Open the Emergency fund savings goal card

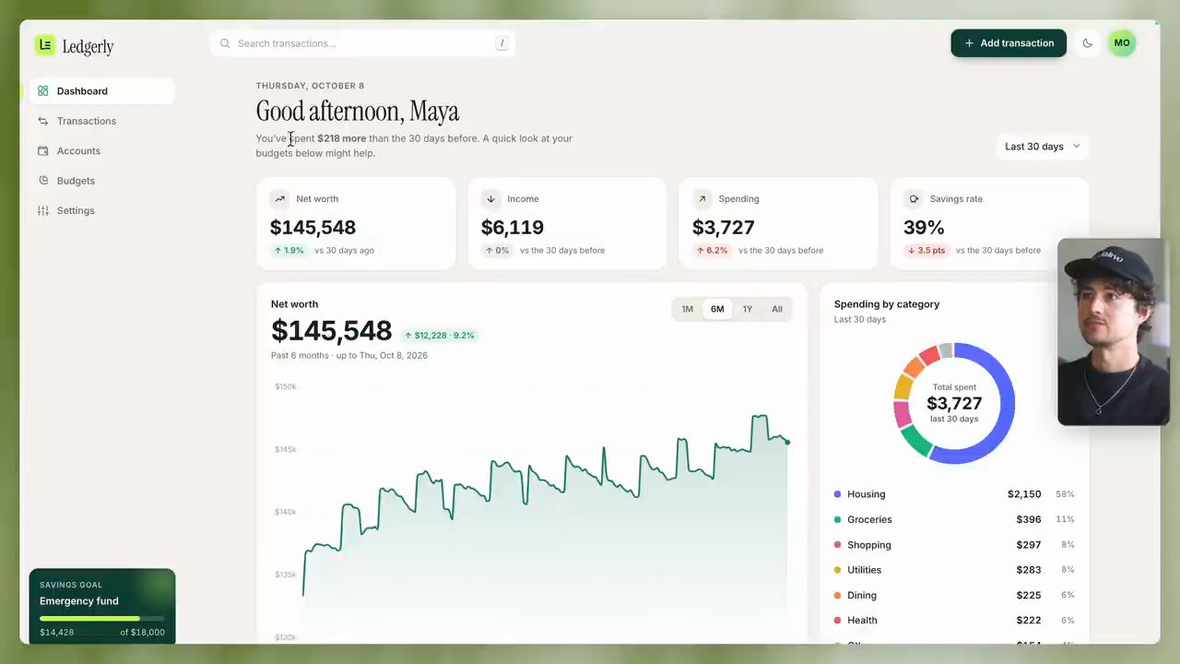point(102,606)
